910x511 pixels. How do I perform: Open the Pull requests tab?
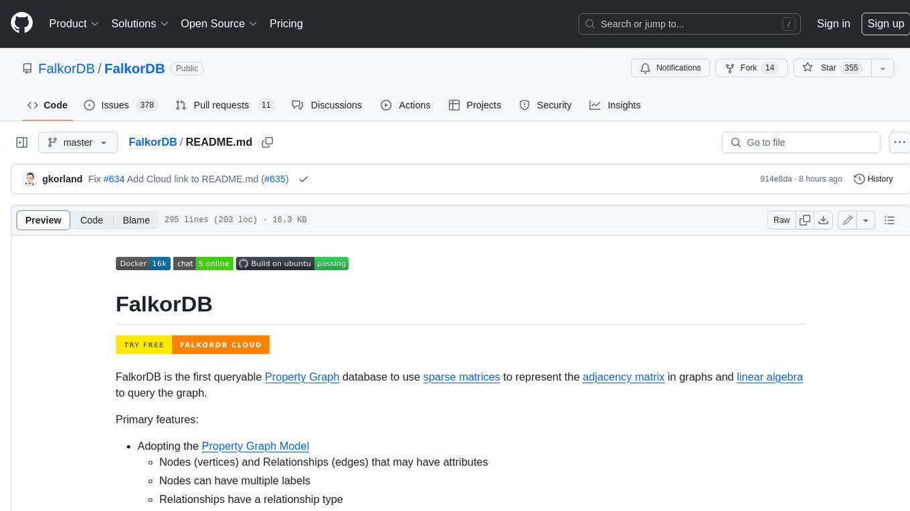click(225, 105)
